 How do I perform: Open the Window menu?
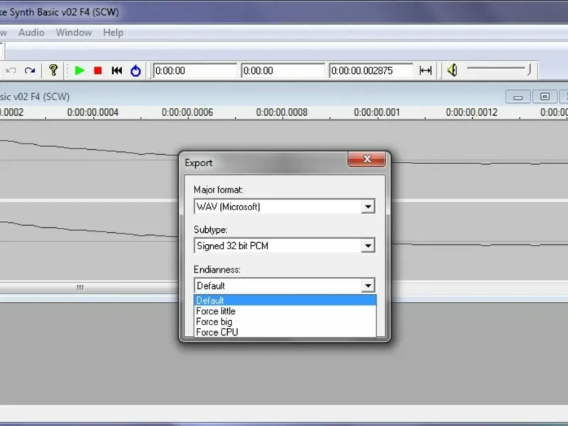coord(74,33)
